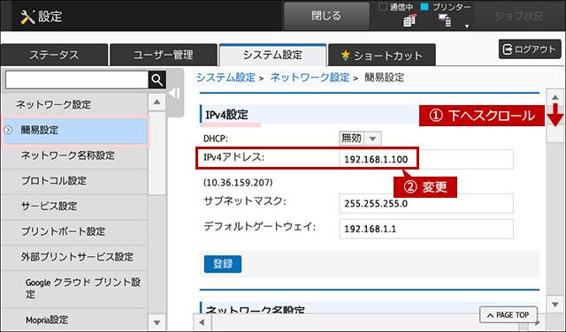Click the wrench settings icon
Viewport: 566px width, 332px height.
pos(27,17)
